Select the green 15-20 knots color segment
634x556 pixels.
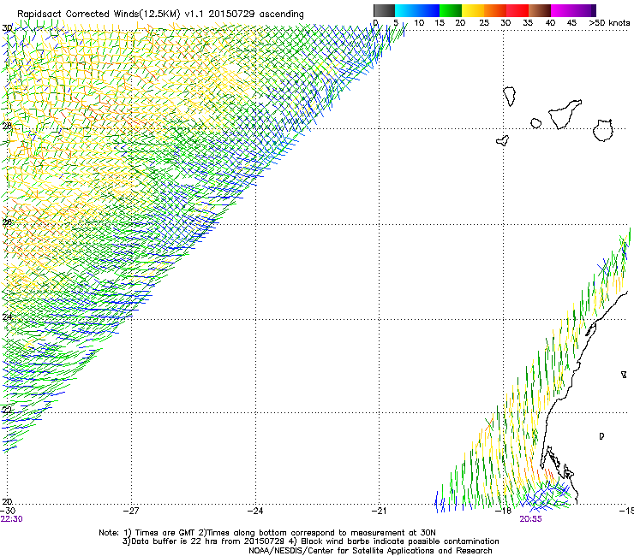point(451,10)
